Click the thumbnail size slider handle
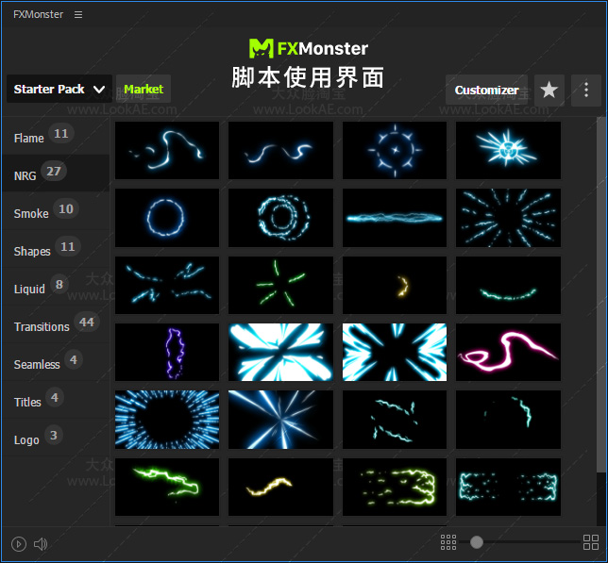 (477, 542)
